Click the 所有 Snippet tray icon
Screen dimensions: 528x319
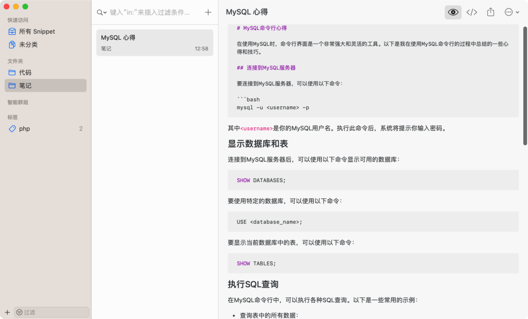click(x=12, y=32)
